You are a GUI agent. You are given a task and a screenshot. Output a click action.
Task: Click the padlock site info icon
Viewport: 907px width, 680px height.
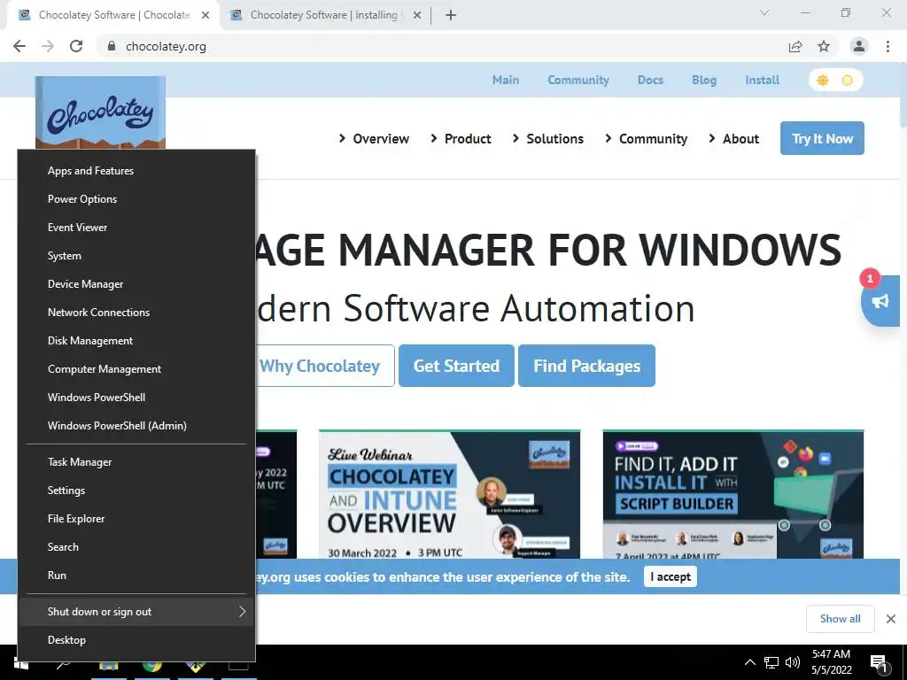point(112,46)
